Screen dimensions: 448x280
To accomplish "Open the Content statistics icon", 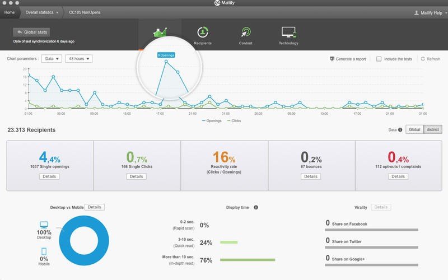I will [245, 32].
